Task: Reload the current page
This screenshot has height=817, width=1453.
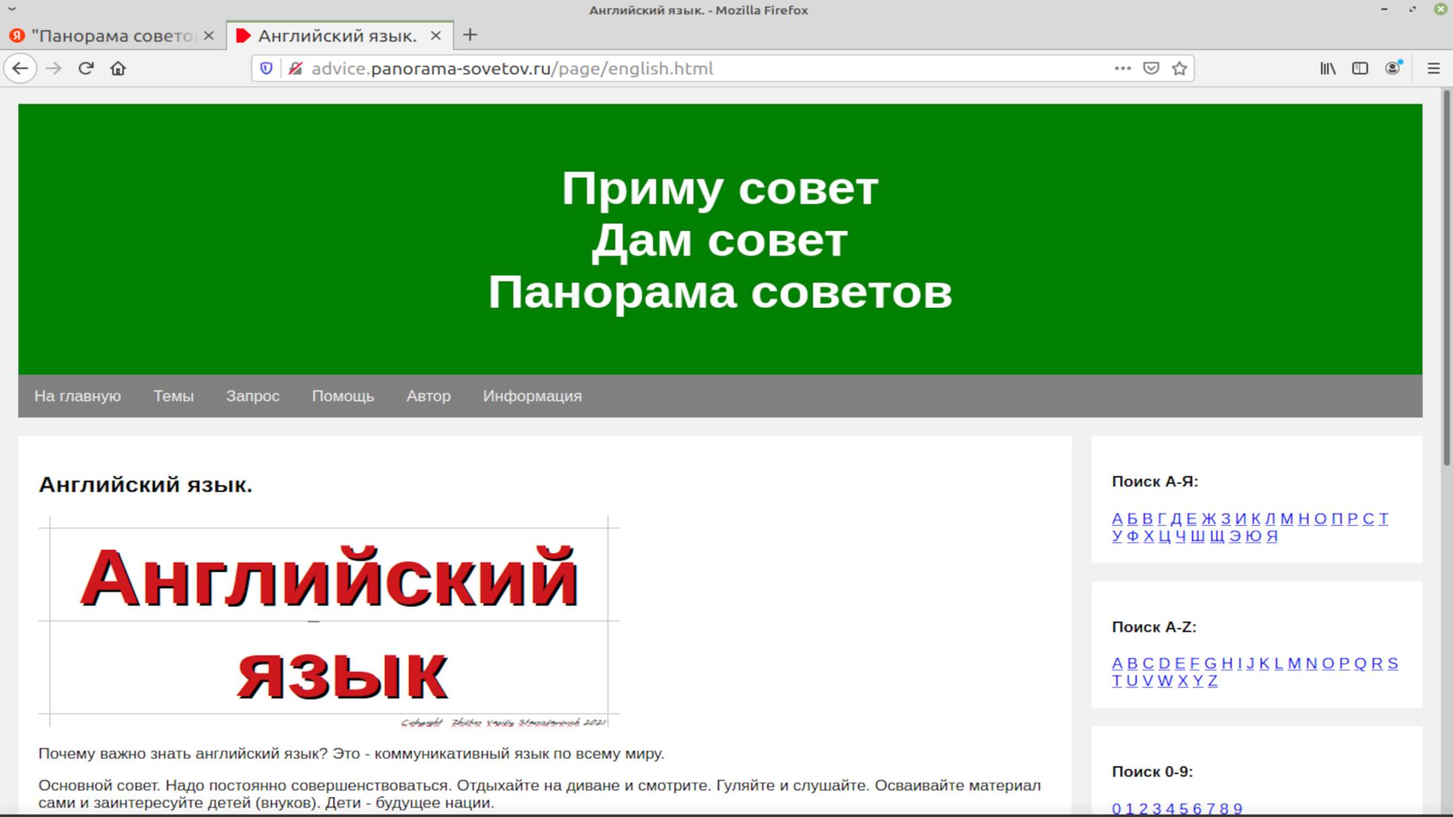Action: tap(85, 69)
